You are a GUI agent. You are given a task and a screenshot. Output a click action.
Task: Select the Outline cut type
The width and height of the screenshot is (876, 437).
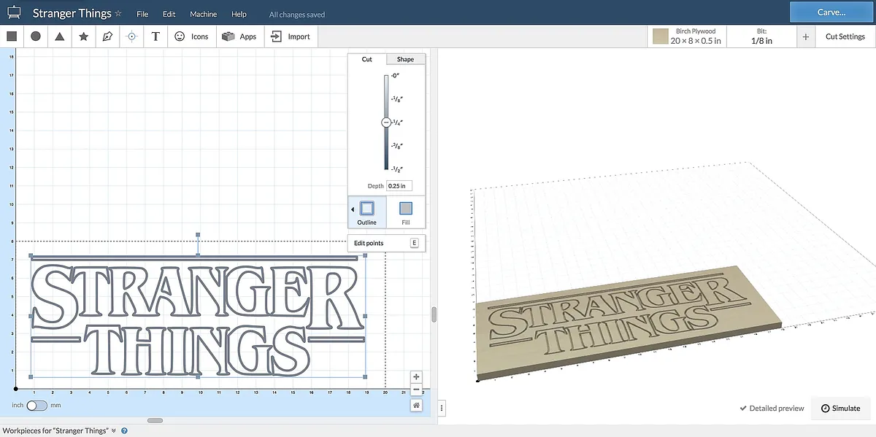[x=366, y=212]
